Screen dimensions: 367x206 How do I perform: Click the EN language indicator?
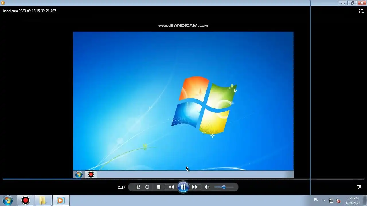click(x=316, y=200)
